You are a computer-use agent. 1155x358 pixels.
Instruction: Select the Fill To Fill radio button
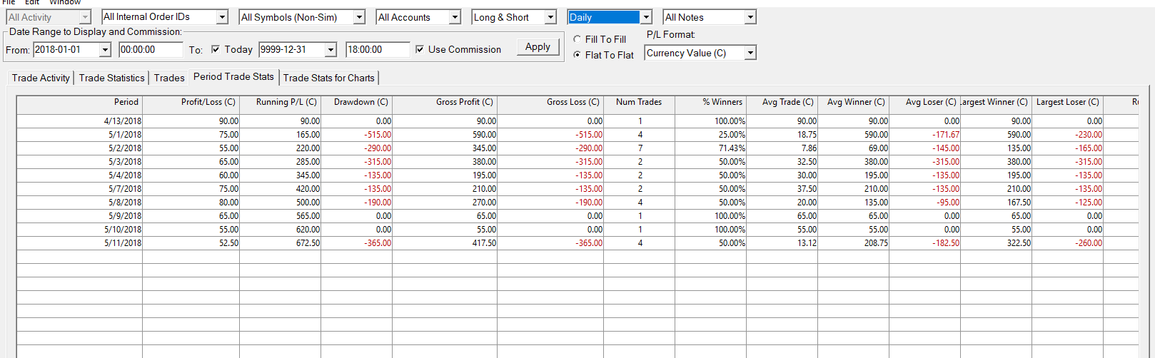(x=577, y=39)
